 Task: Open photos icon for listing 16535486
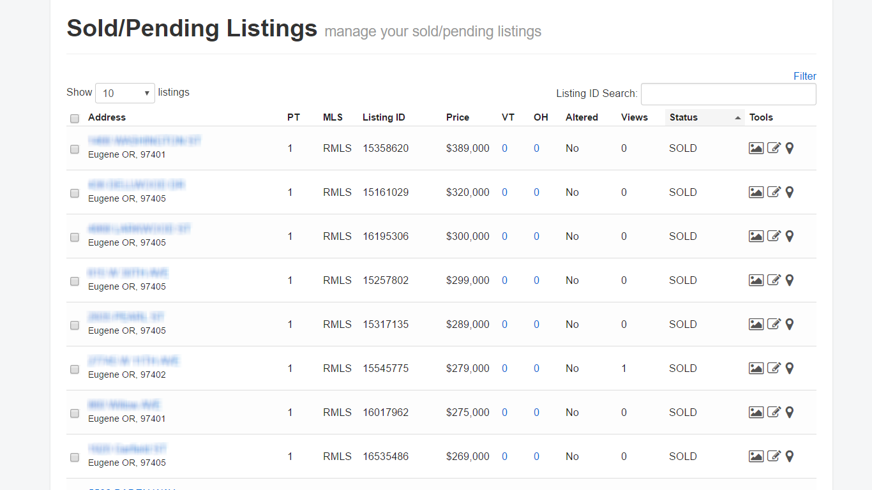pos(756,456)
